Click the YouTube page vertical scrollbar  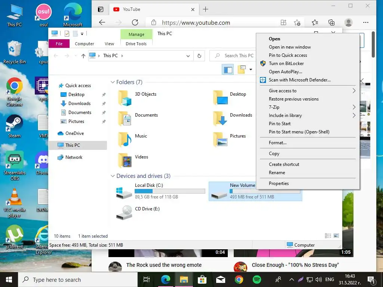click(x=373, y=45)
